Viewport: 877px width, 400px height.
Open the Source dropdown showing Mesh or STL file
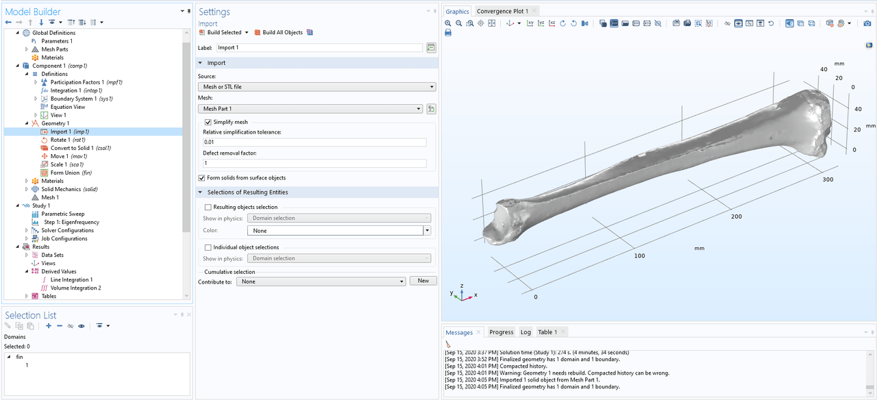point(317,87)
